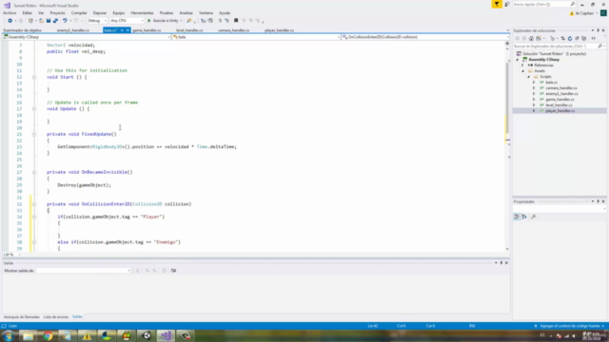Click the New Project toolbar icon
The height and width of the screenshot is (342, 609).
point(30,21)
